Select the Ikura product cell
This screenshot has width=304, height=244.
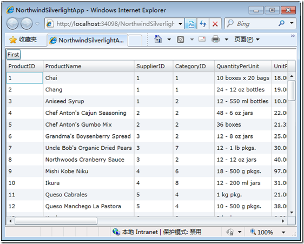point(88,183)
